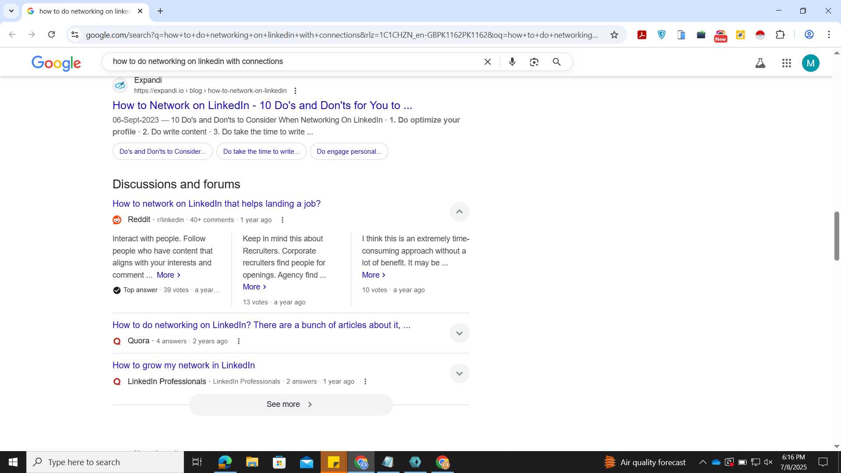Open the Mail app from taskbar
This screenshot has width=841, height=473.
tap(307, 462)
